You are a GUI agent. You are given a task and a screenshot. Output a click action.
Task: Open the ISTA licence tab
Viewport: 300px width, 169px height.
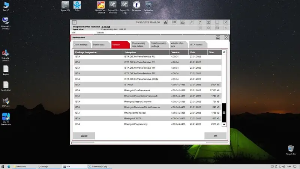[198, 45]
